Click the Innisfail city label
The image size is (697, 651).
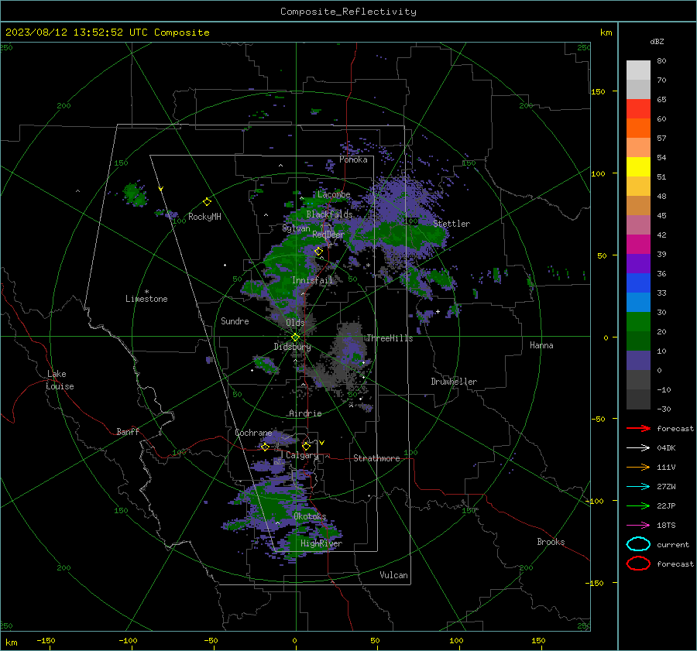click(x=312, y=280)
